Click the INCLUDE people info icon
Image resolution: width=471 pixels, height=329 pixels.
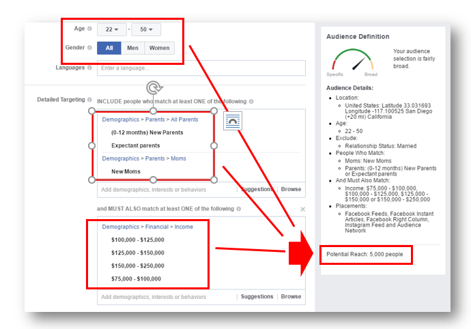[x=251, y=102]
